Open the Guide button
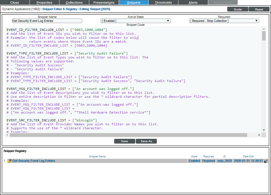Viewport: 271px width, 195px height. [x=238, y=9]
